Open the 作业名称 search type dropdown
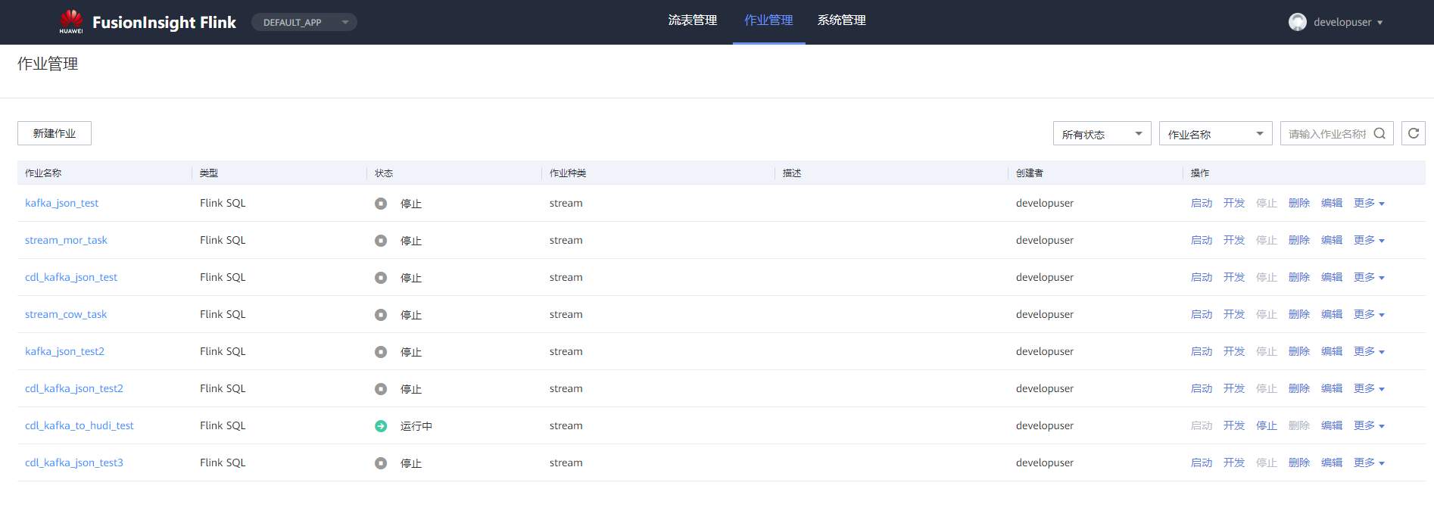 pyautogui.click(x=1215, y=133)
